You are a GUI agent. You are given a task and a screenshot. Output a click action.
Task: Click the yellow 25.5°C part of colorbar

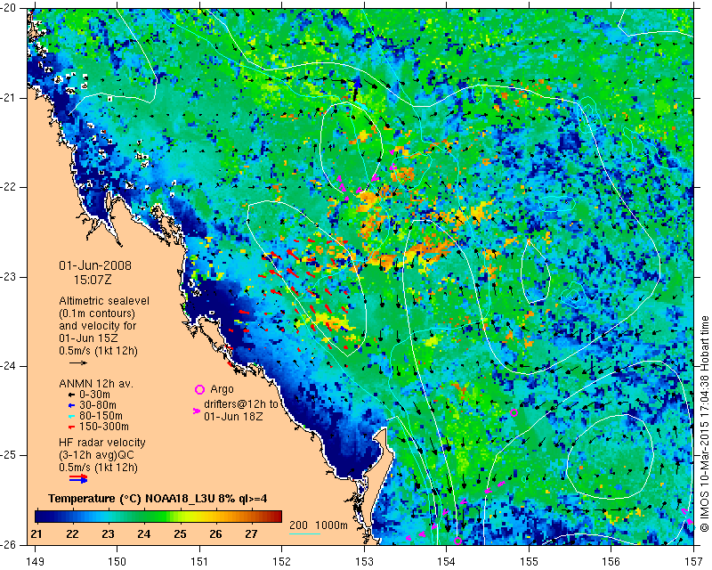click(198, 517)
